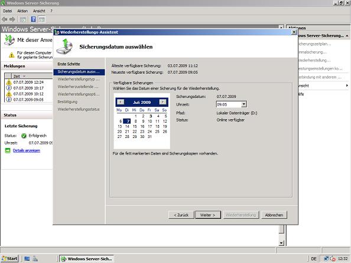
Task: Click the show/hide action pane toolbar icon
Action: [42, 19]
